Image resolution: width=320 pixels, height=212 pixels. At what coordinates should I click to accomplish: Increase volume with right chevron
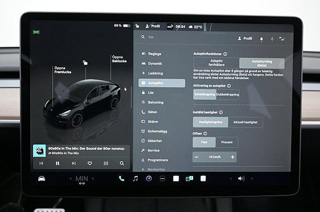(x=252, y=179)
